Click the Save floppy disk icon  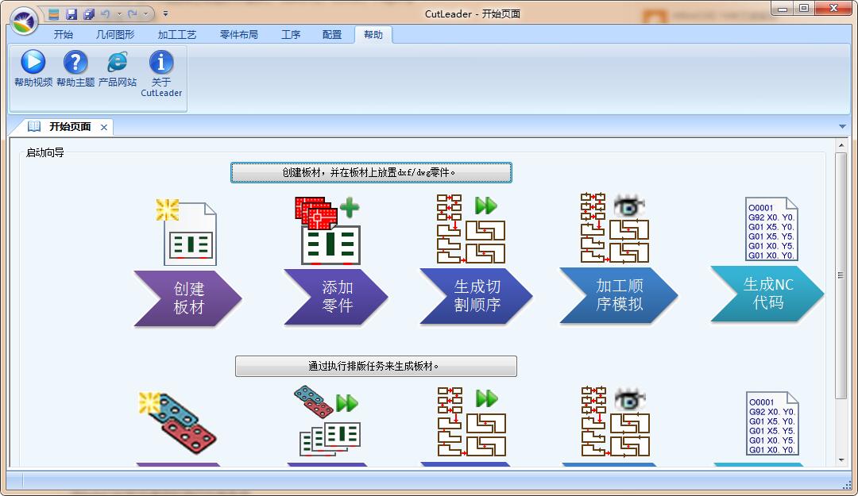tap(71, 14)
